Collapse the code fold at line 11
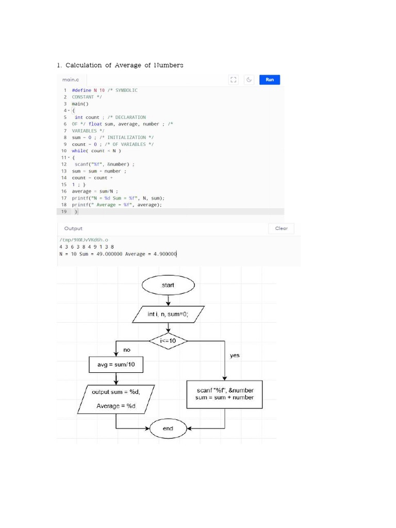Image resolution: width=396 pixels, height=528 pixels. 69,158
